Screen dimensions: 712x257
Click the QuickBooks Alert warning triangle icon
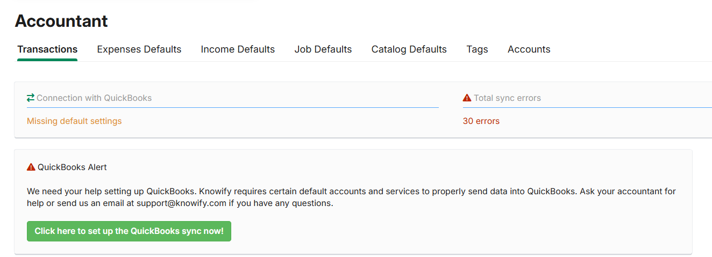(31, 167)
